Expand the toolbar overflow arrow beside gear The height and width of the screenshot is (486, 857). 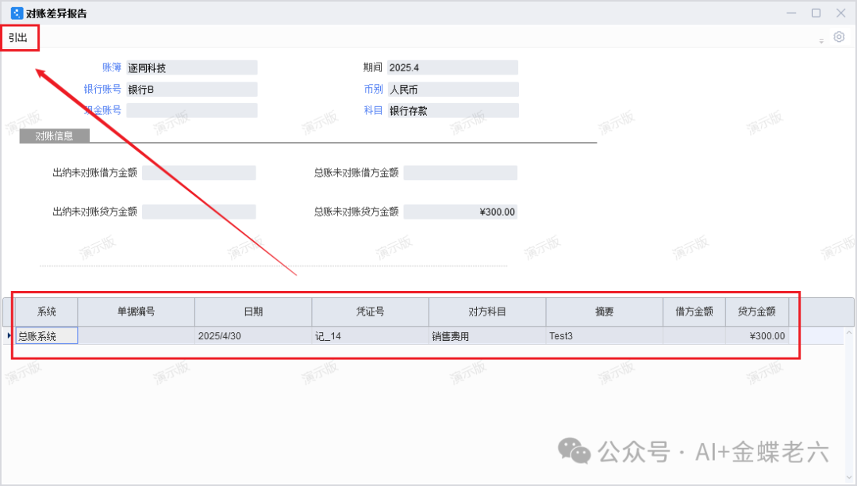coord(821,40)
